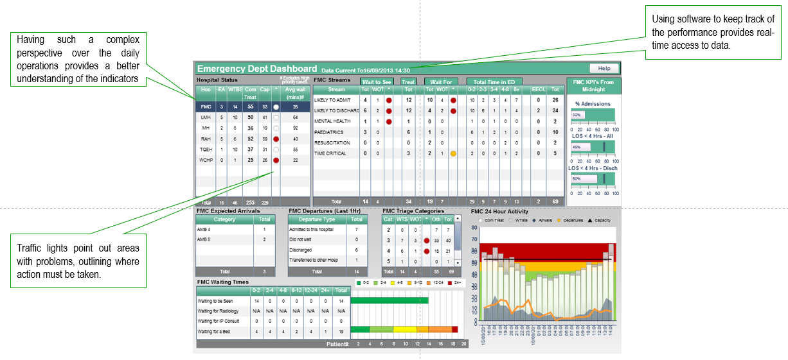Select TQEH capacity radio indicator

[276, 149]
